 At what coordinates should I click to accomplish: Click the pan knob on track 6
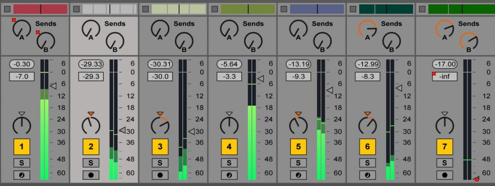pyautogui.click(x=367, y=125)
